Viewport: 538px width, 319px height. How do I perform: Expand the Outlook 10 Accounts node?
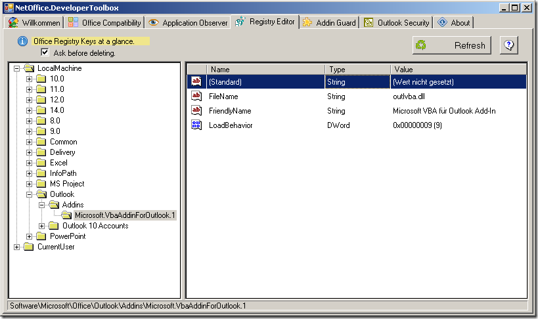pos(42,226)
